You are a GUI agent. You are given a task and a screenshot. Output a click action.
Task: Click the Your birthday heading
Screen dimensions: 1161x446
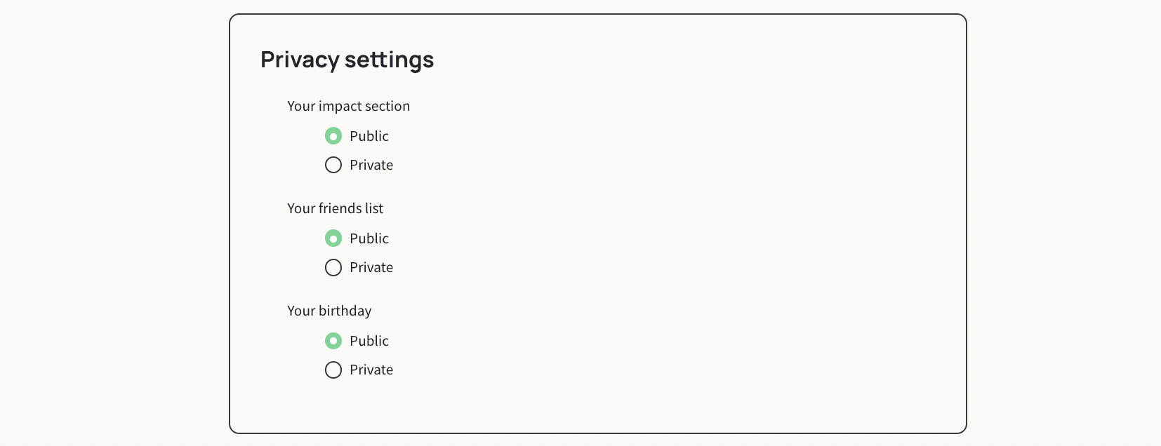(x=329, y=311)
